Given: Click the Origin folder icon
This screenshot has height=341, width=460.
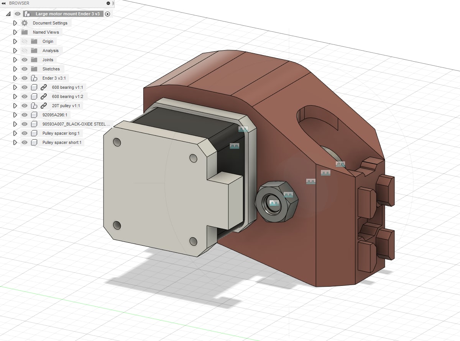Looking at the screenshot, I should (x=34, y=41).
